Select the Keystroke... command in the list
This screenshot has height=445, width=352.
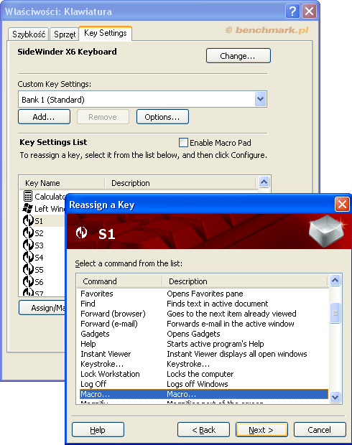(x=102, y=364)
